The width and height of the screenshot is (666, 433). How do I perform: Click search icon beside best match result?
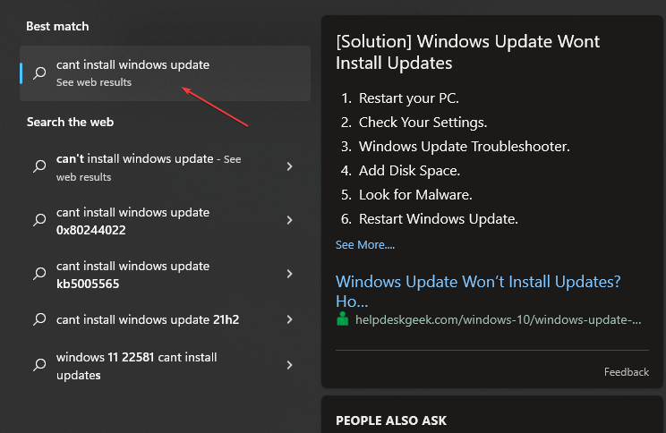39,73
